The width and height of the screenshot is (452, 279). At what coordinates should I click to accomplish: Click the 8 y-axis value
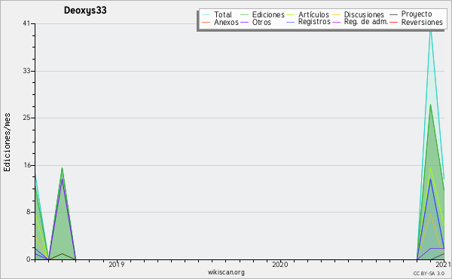coord(29,213)
